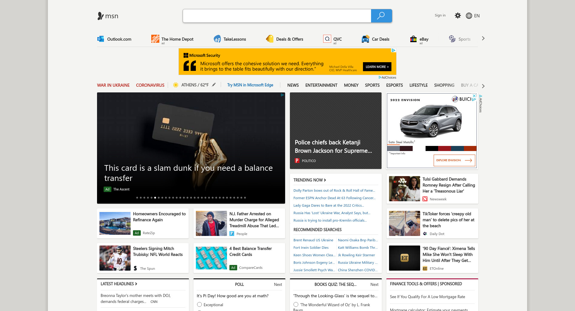The image size is (575, 311).
Task: Click the Politico source icon
Action: point(297,161)
